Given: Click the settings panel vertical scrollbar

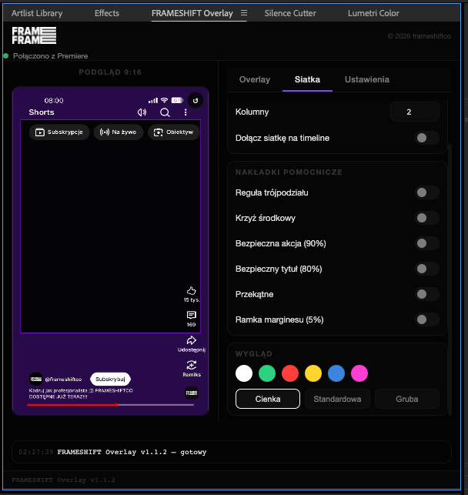Looking at the screenshot, I should (x=450, y=279).
